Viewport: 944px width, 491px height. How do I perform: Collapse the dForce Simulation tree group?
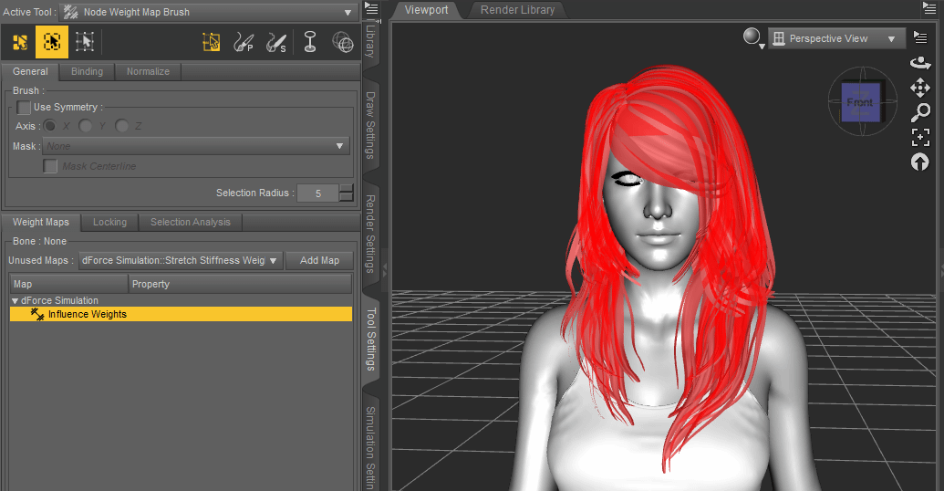tap(16, 300)
